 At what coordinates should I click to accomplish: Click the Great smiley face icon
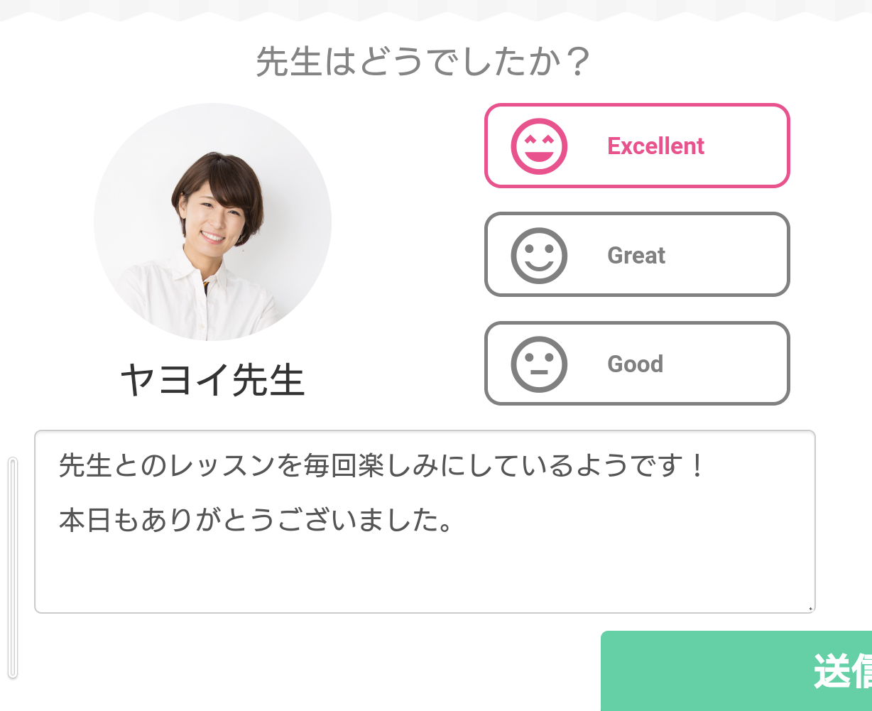(539, 255)
